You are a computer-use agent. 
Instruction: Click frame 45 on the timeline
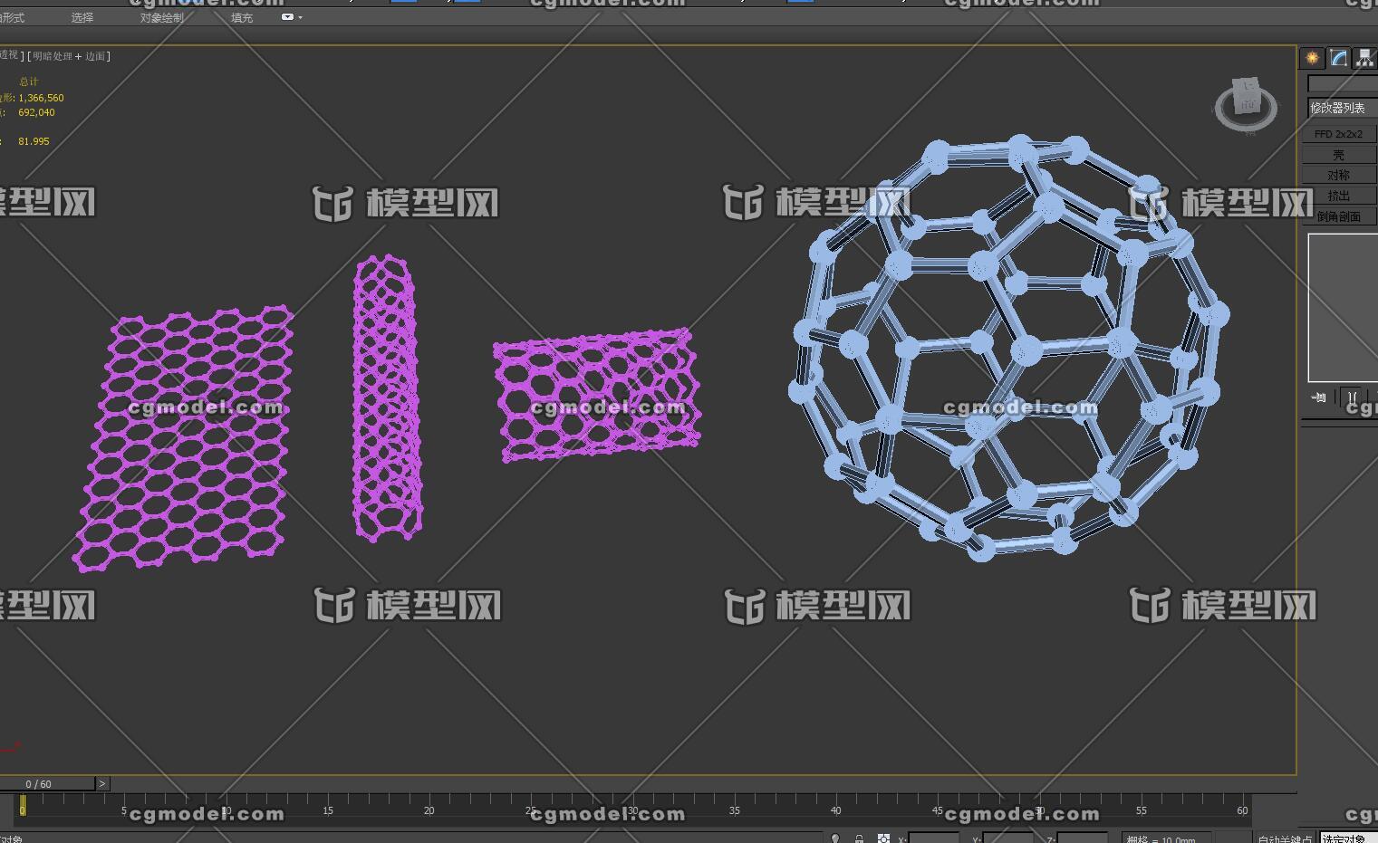coord(938,809)
